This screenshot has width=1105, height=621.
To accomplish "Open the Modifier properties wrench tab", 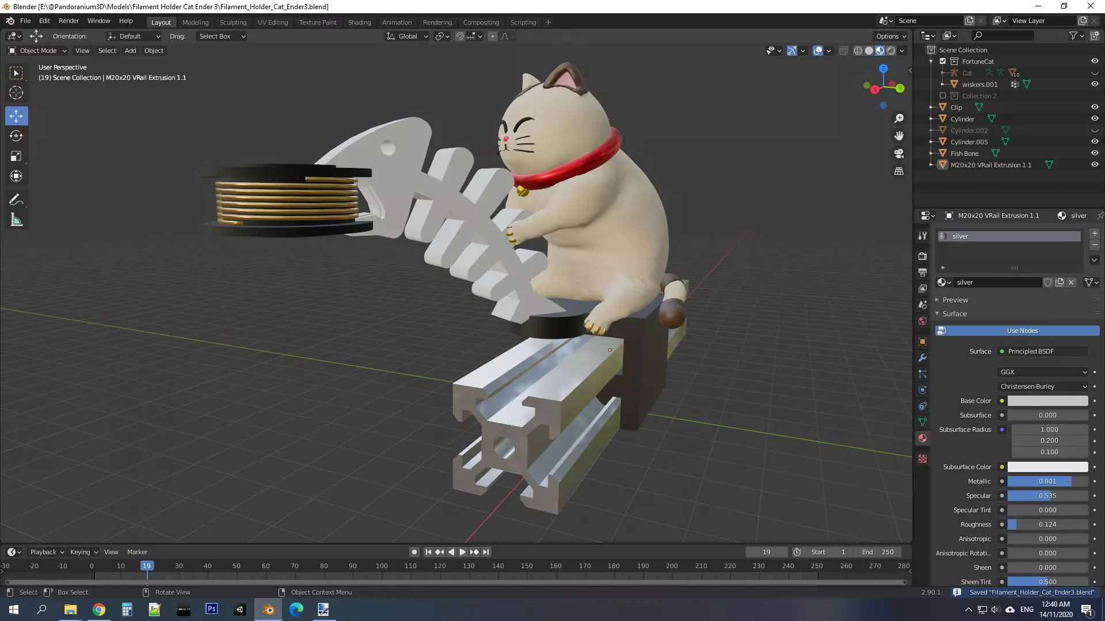I will point(923,358).
